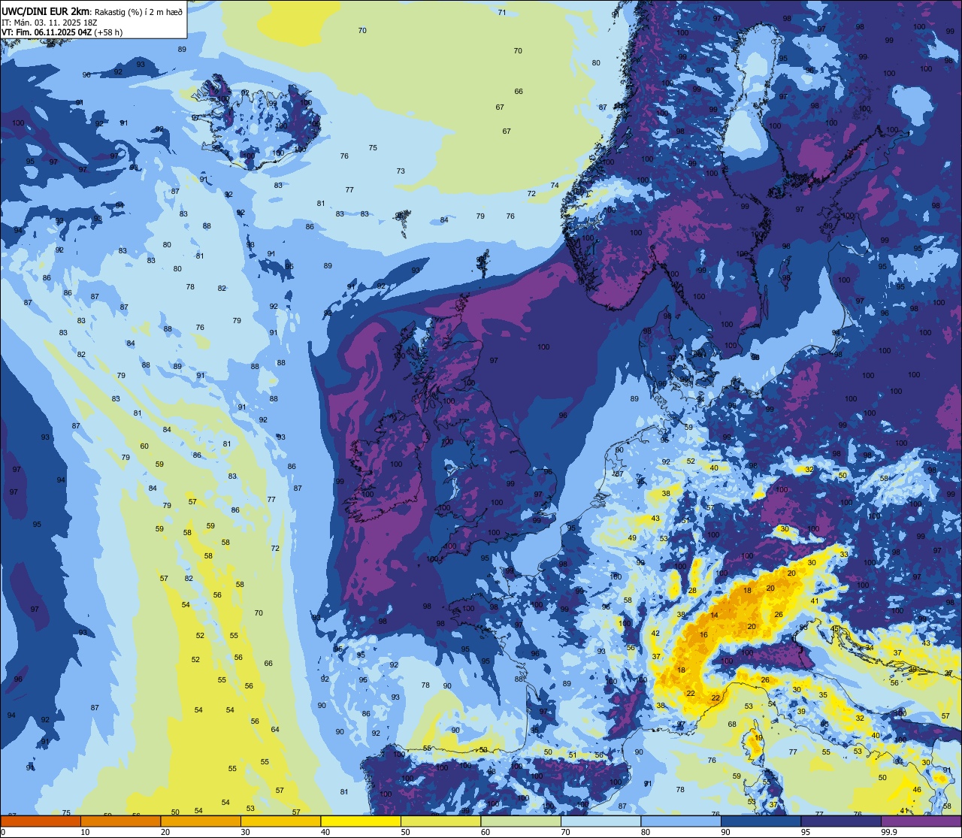Click the 90–95 dark blue legend segment
This screenshot has height=838, width=962.
pos(761,821)
